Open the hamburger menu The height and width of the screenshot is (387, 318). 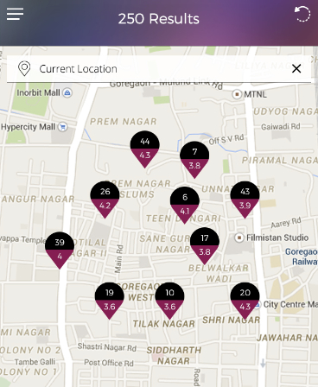[x=15, y=14]
